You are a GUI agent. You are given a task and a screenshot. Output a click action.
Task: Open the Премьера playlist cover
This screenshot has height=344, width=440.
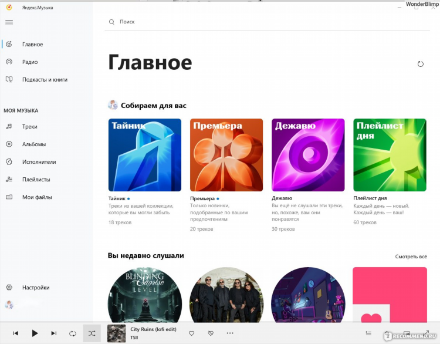click(226, 155)
